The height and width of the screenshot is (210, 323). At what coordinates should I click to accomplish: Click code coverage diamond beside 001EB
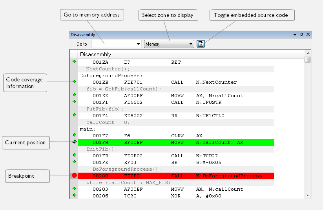click(x=74, y=82)
